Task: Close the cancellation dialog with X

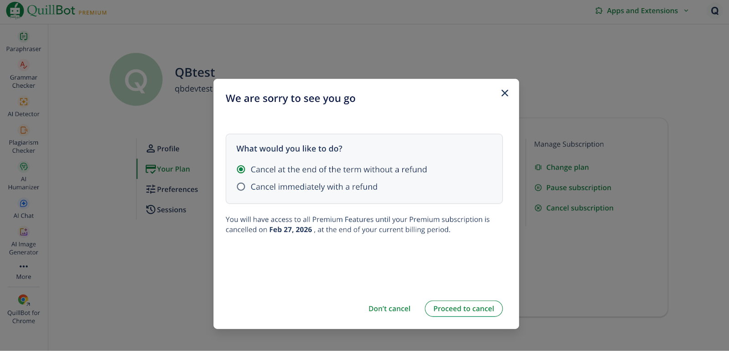Action: (x=504, y=93)
